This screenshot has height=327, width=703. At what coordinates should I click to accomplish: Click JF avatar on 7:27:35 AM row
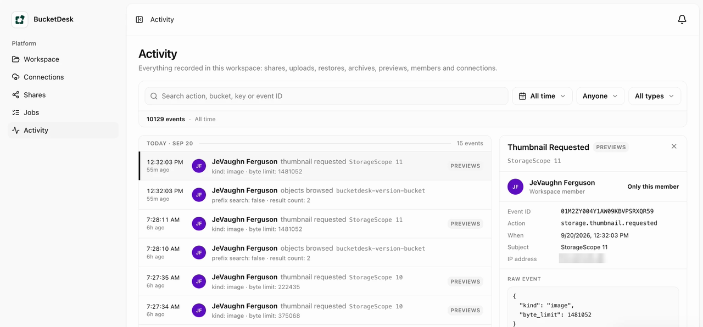(199, 281)
